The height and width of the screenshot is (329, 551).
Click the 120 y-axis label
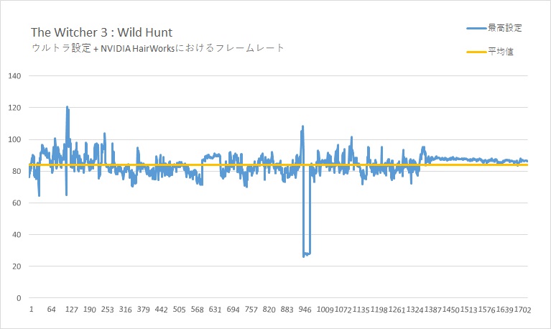(x=14, y=108)
